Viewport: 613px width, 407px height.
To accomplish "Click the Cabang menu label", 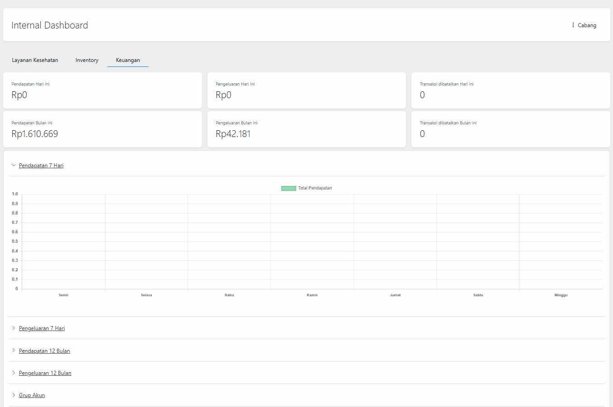I will click(x=587, y=25).
